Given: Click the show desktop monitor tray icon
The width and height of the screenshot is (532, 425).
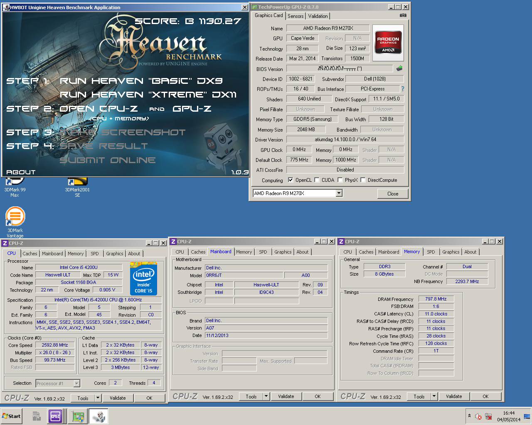Looking at the screenshot, I should pyautogui.click(x=527, y=416).
